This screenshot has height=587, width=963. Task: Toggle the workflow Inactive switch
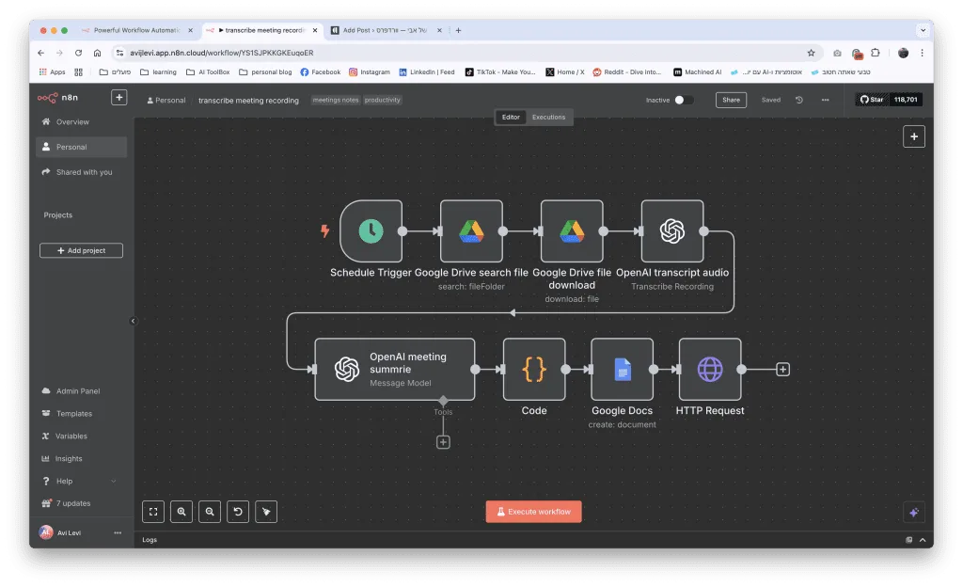pyautogui.click(x=683, y=100)
